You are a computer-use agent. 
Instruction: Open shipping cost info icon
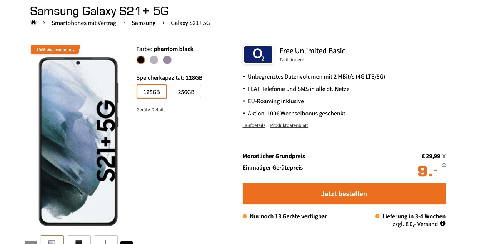442,223
